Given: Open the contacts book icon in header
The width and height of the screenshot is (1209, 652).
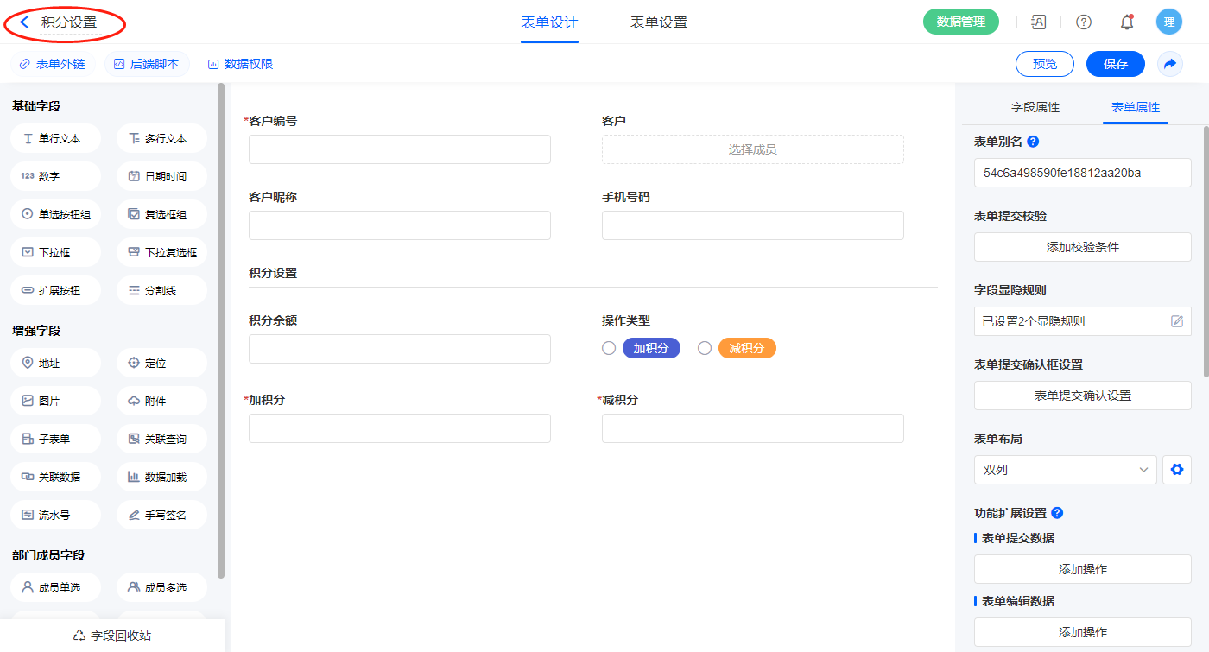Looking at the screenshot, I should (x=1039, y=22).
